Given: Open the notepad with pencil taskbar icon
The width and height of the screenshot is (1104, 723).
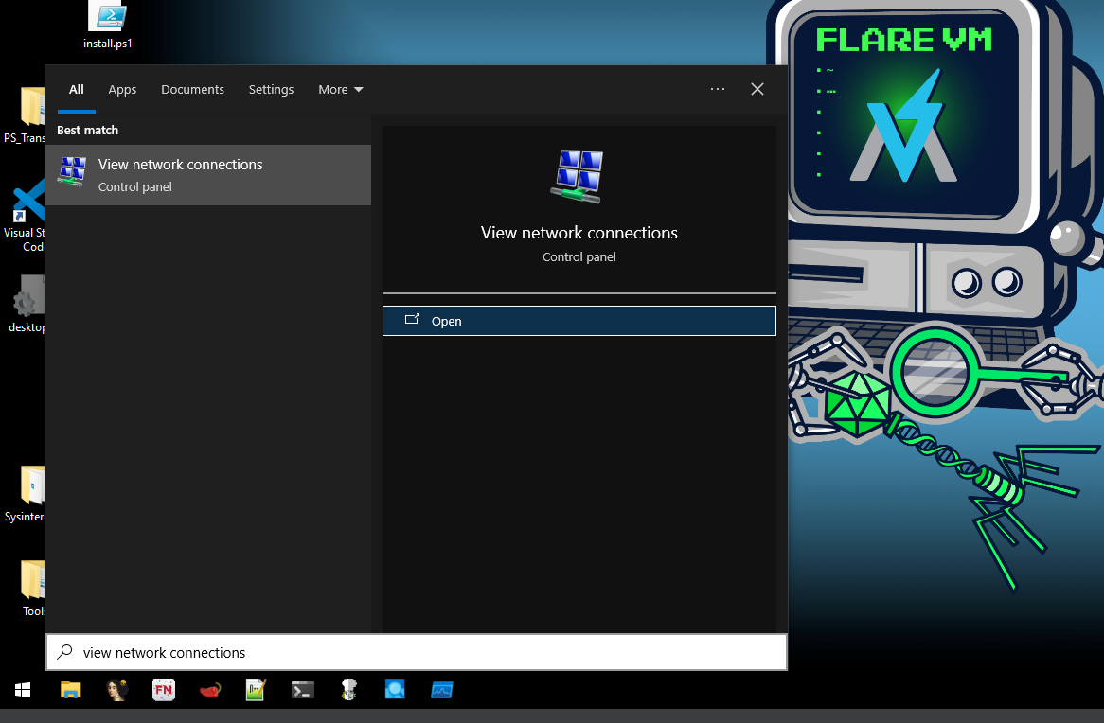Looking at the screenshot, I should (256, 690).
